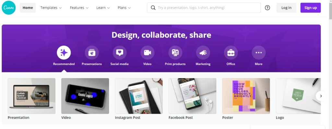Click the Canva logo

(x=9, y=8)
